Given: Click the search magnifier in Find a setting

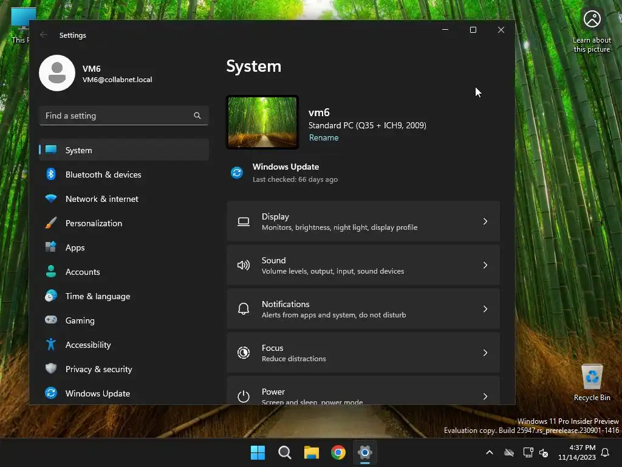Looking at the screenshot, I should coord(197,116).
